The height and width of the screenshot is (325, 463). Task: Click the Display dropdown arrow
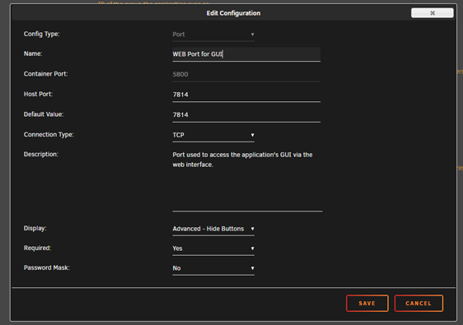tap(252, 229)
